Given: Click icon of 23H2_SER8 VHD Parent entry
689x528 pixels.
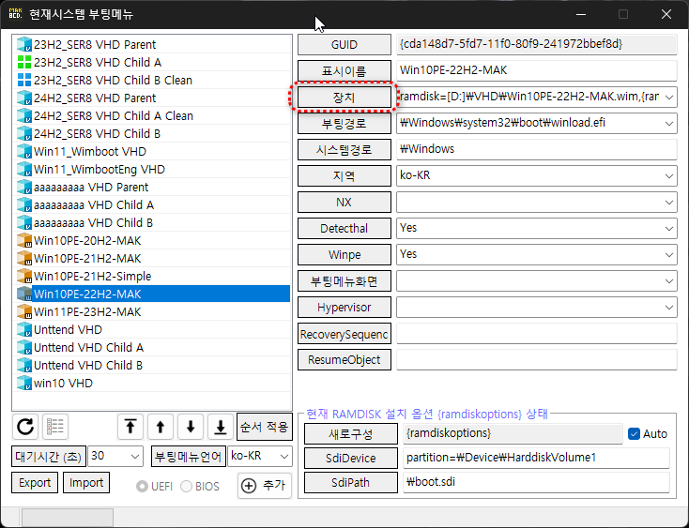Looking at the screenshot, I should click(24, 44).
